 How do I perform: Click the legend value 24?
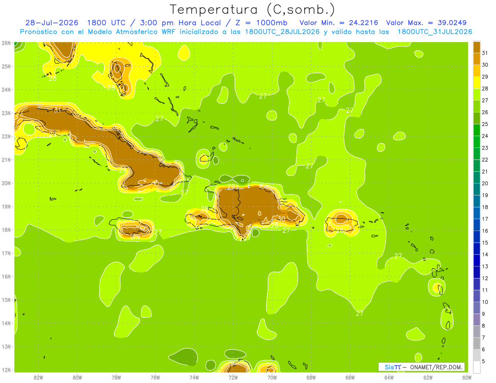pos(485,136)
